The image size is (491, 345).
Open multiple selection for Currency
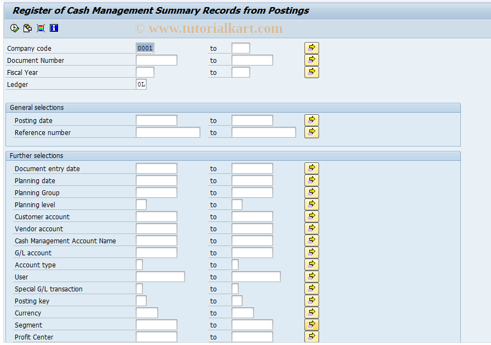pos(311,313)
